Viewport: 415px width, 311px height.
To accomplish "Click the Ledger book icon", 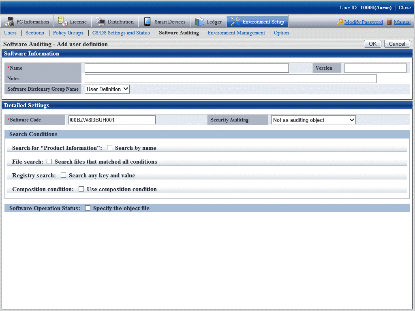I will point(199,21).
